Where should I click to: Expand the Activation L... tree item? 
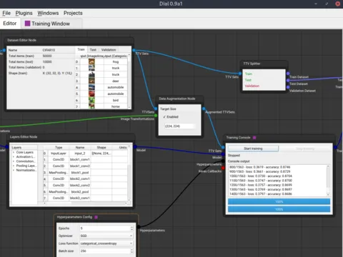(x=14, y=157)
